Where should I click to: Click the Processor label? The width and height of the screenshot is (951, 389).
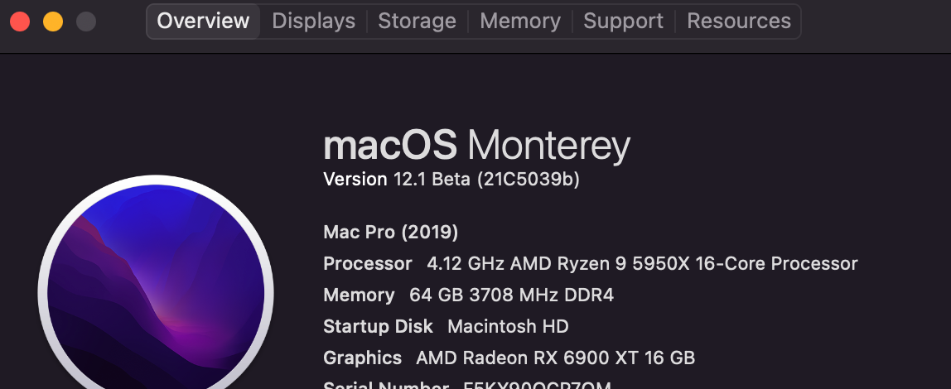point(367,264)
